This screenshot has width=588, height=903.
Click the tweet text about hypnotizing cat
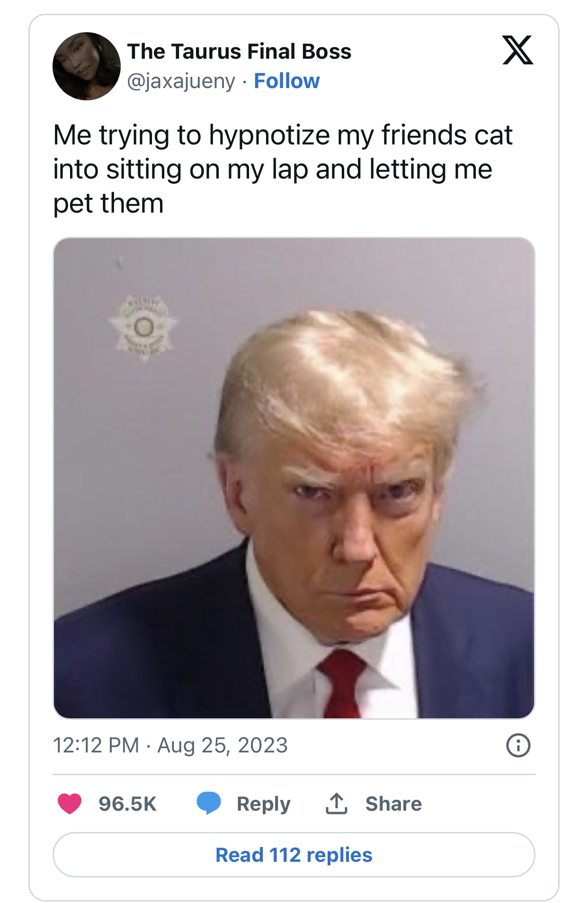click(283, 169)
